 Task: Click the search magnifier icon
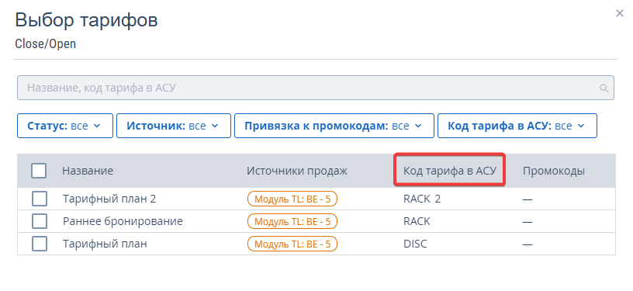(604, 88)
